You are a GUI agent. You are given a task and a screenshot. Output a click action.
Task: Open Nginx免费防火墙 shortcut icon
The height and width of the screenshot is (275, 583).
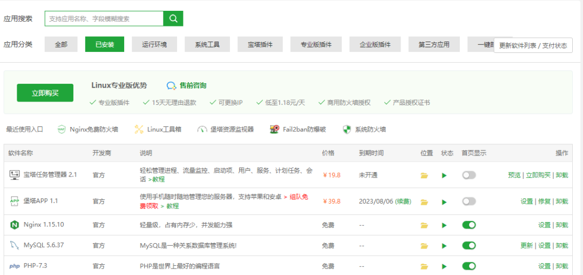(62, 130)
